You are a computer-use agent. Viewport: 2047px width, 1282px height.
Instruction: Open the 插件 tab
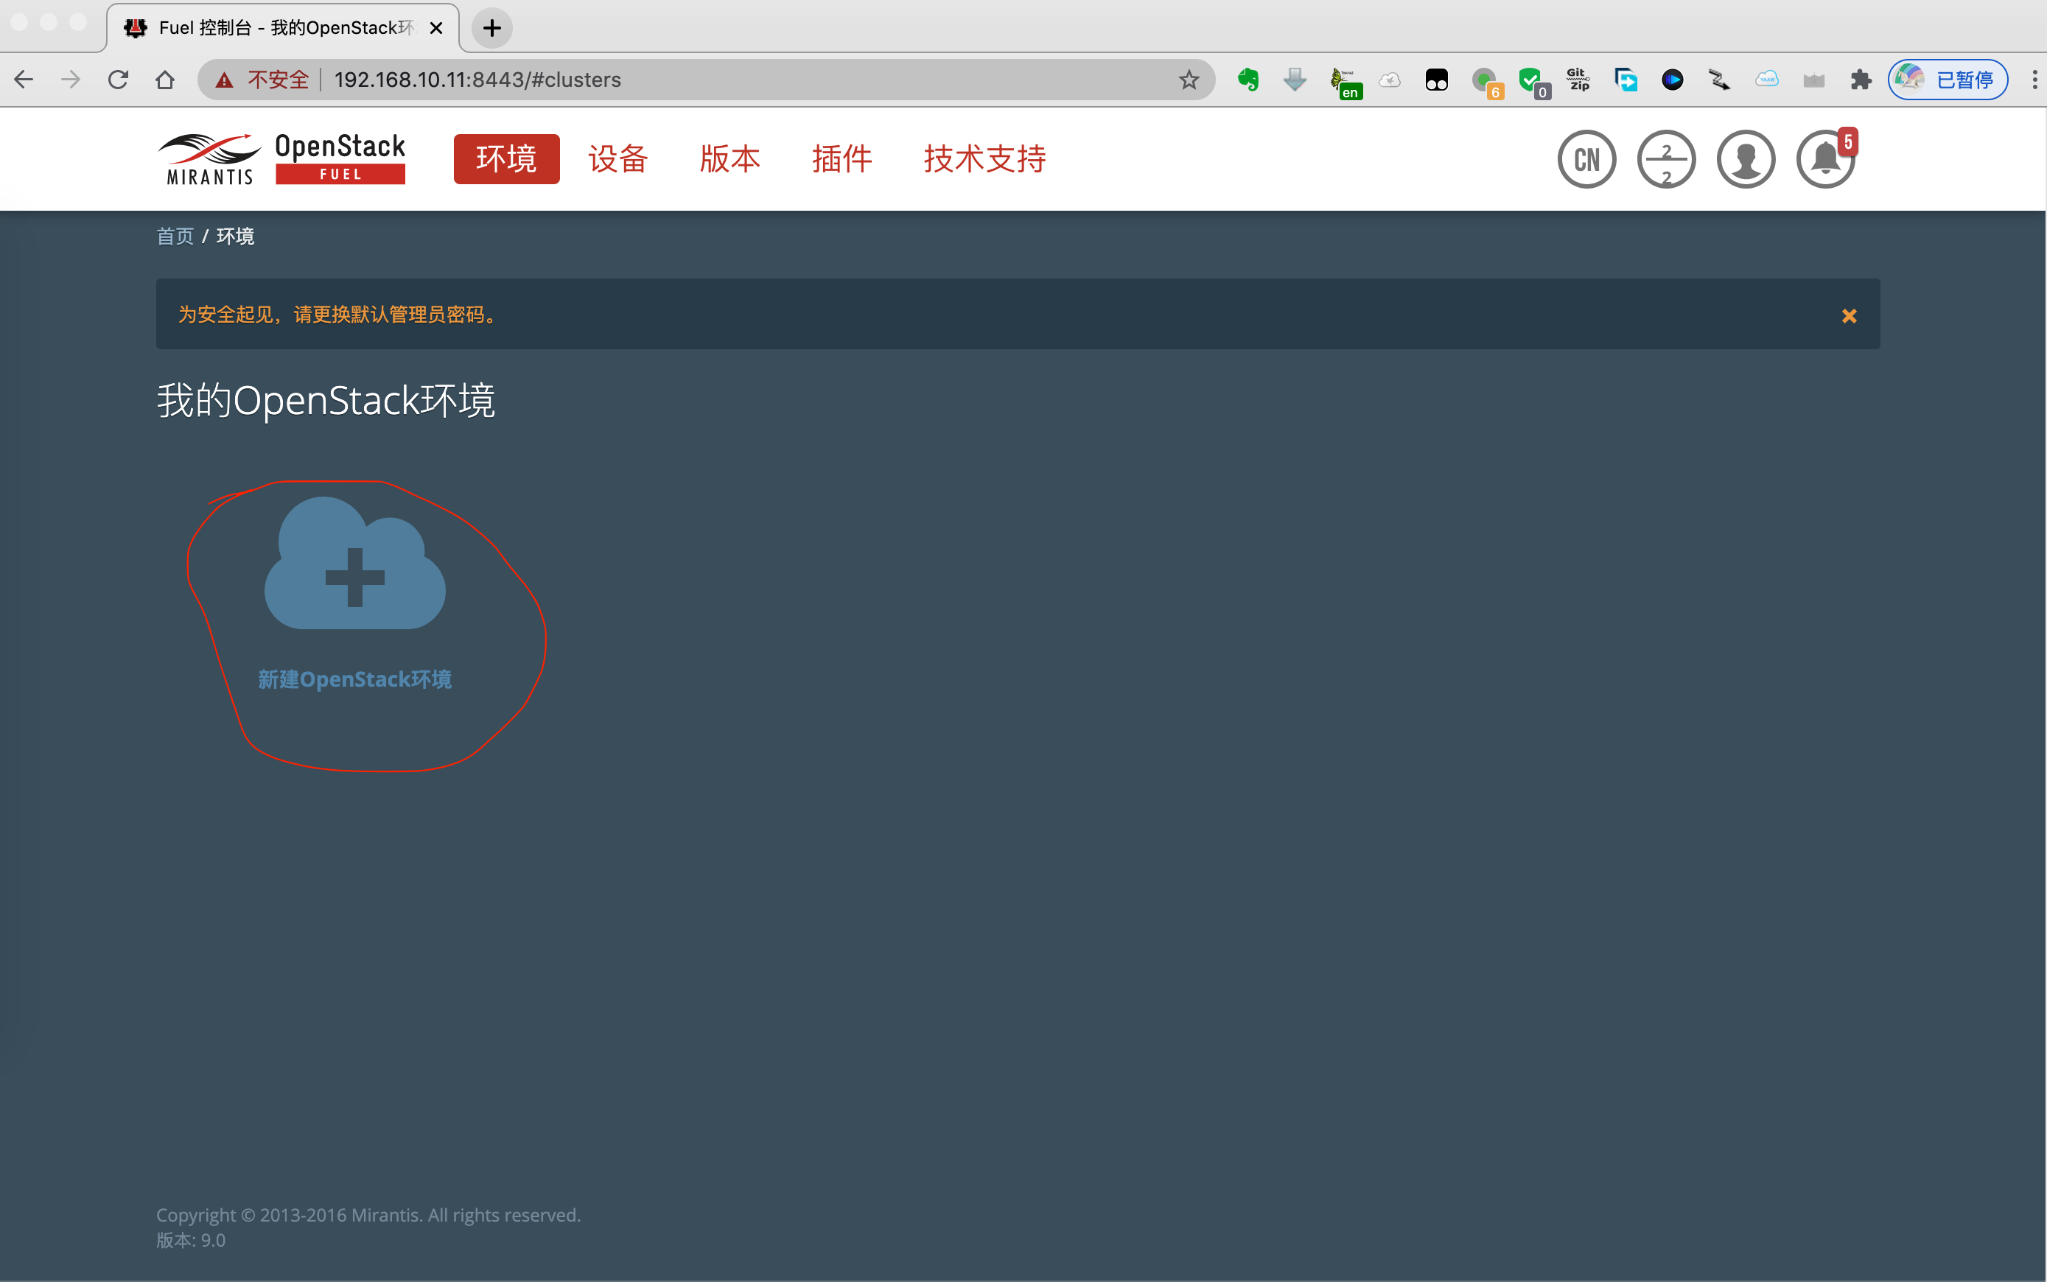pyautogui.click(x=842, y=158)
